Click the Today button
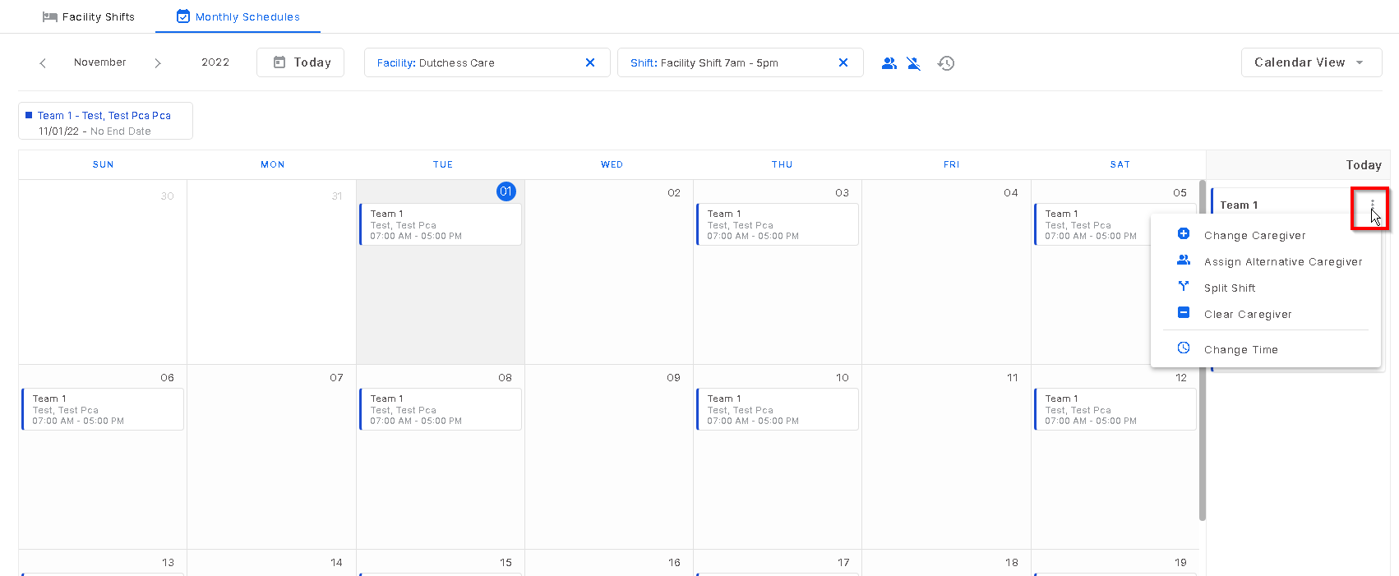 (x=300, y=62)
